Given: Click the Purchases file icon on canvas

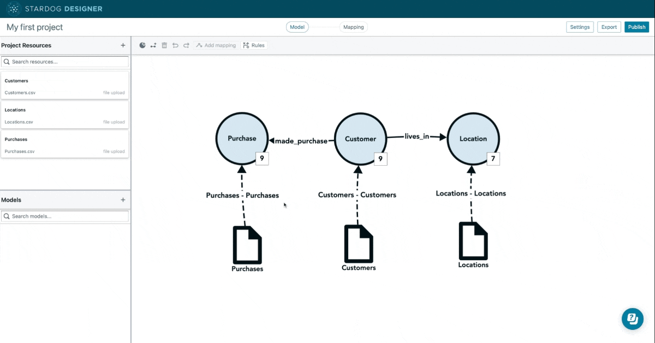Looking at the screenshot, I should [x=247, y=245].
